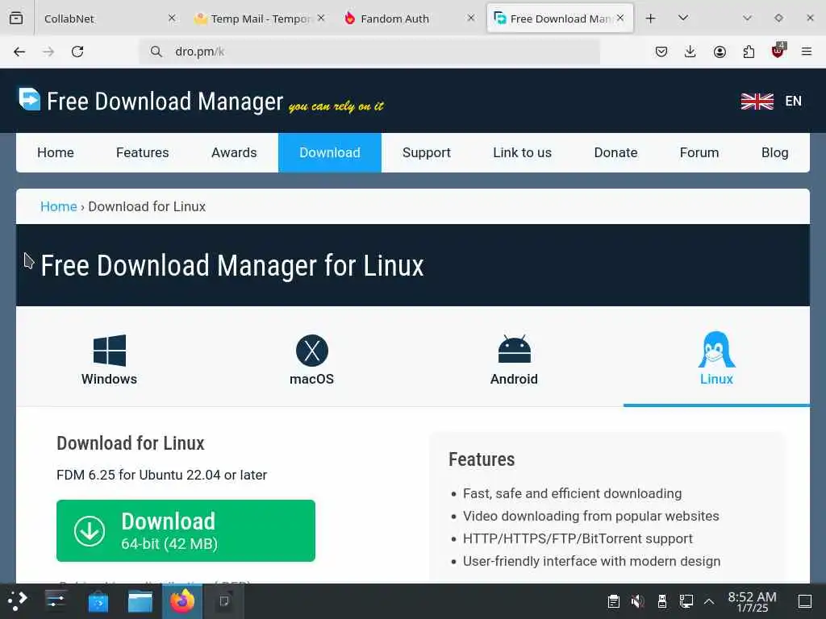Click the show desktop button
The height and width of the screenshot is (619, 826).
[x=805, y=601]
